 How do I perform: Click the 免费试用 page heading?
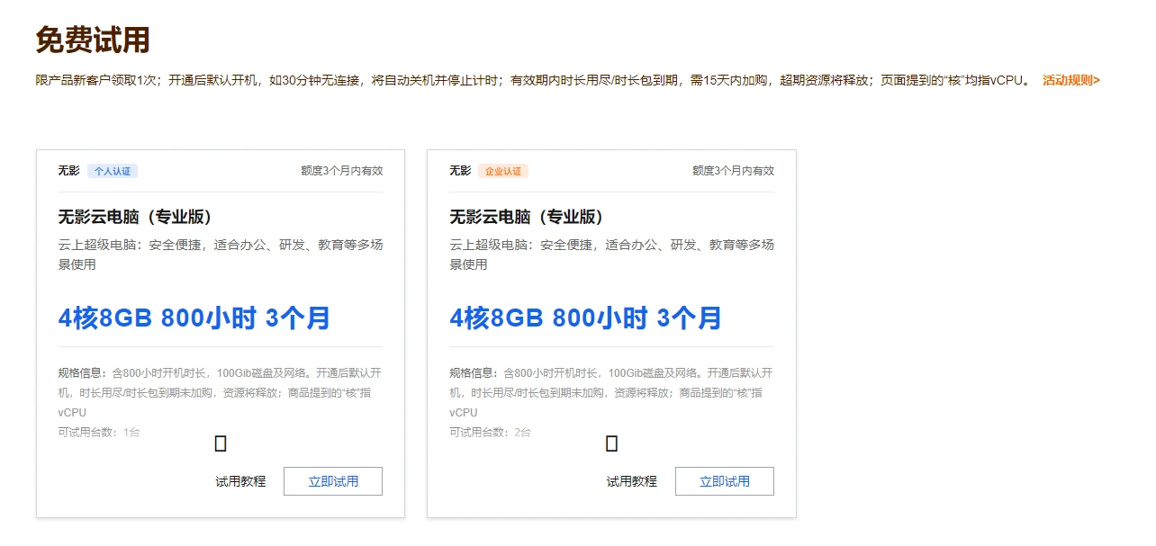(93, 40)
